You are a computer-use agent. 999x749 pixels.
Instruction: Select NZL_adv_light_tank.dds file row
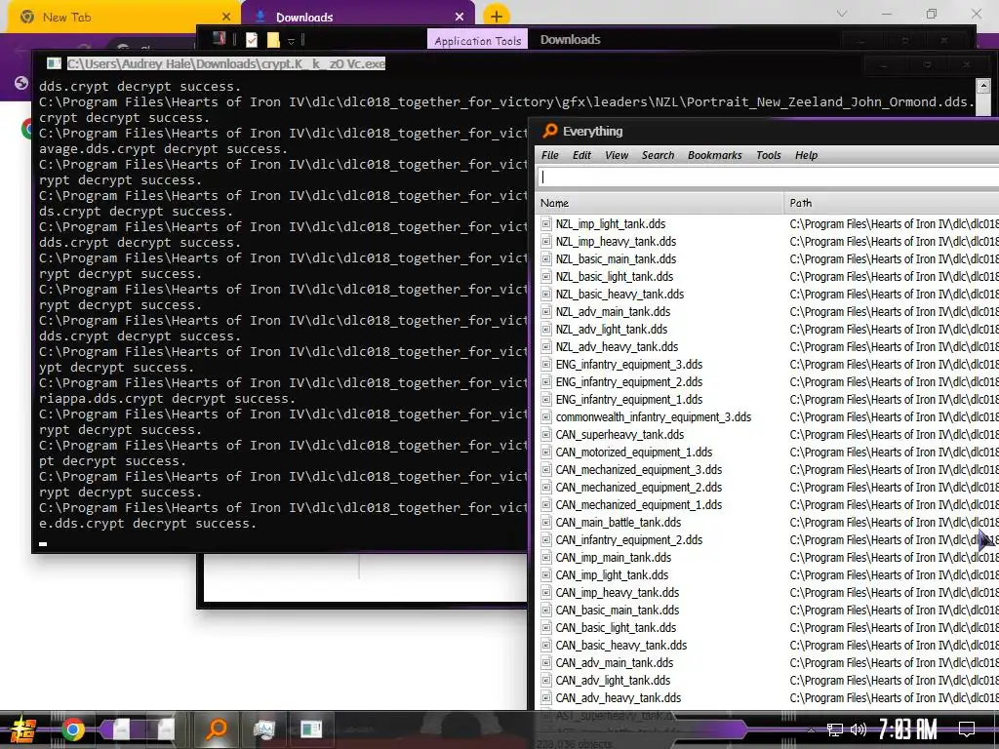coord(767,330)
